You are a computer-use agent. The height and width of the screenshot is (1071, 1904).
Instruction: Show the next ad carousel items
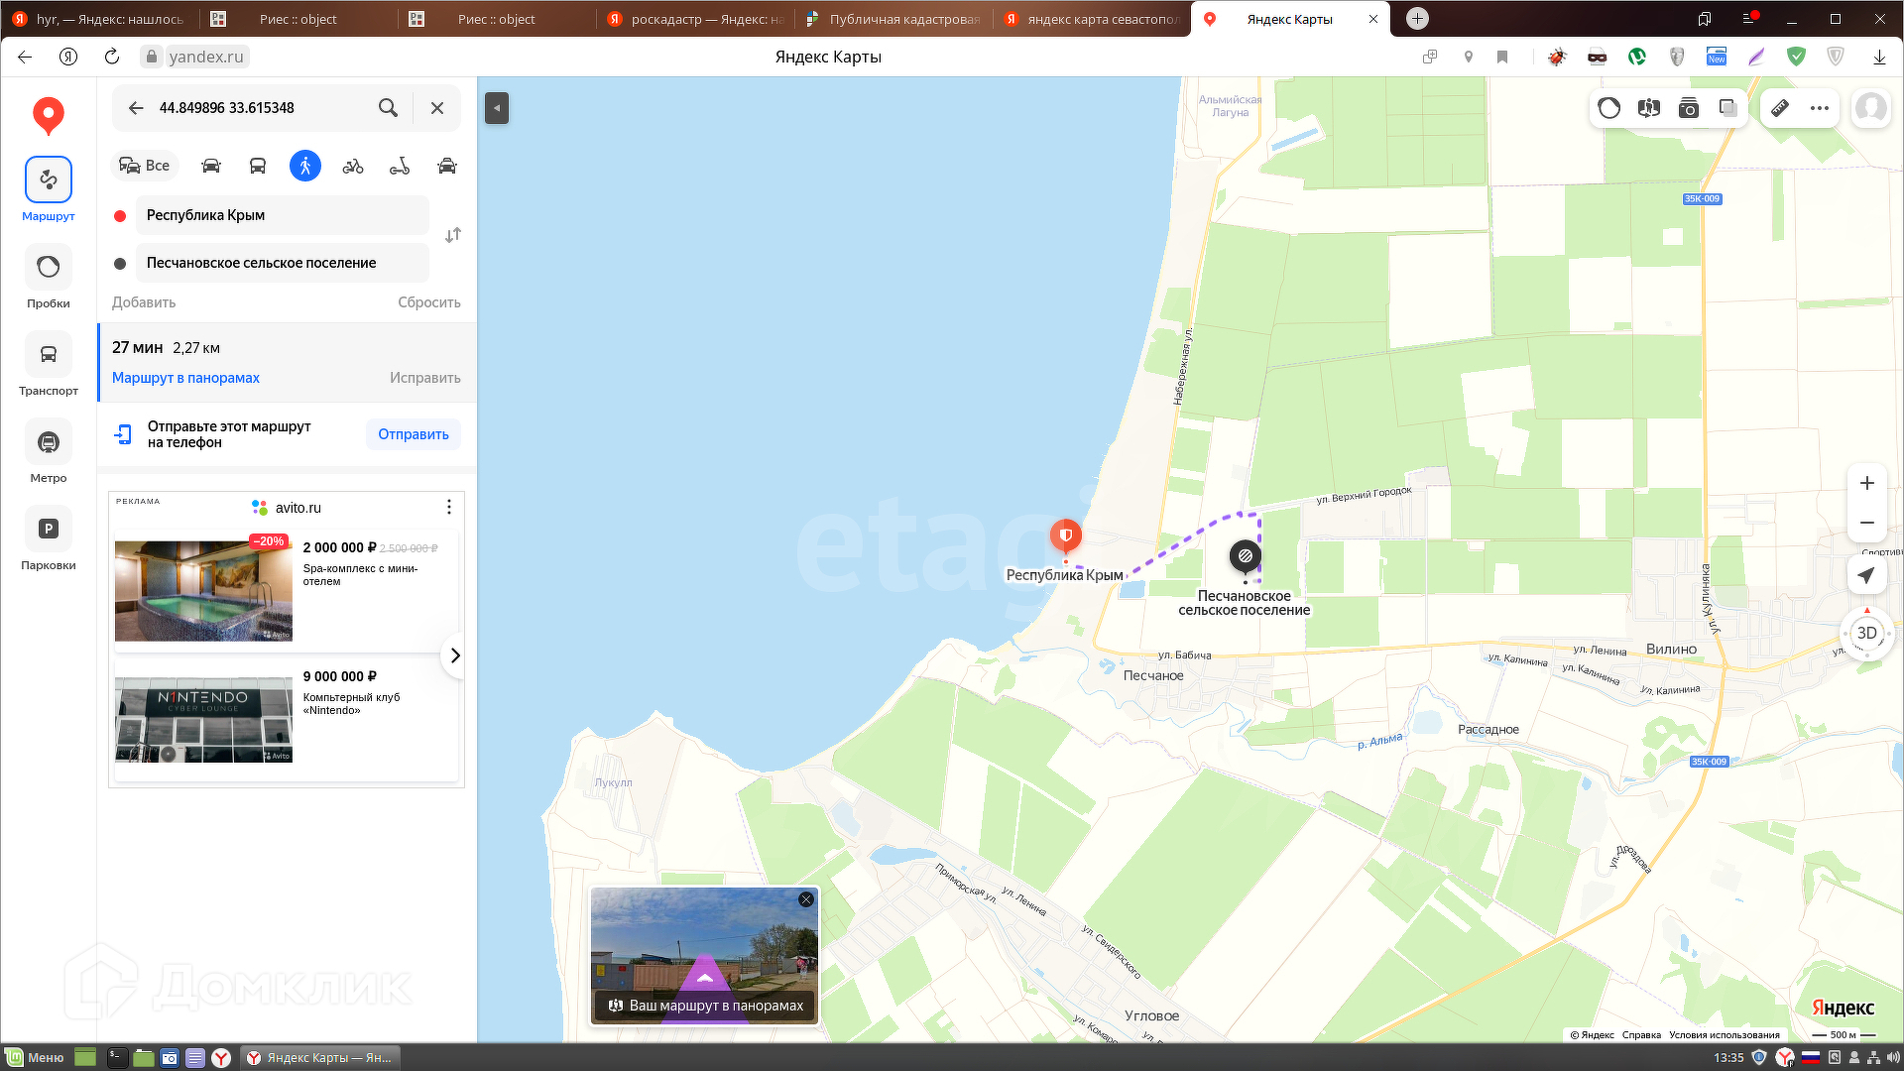[454, 655]
